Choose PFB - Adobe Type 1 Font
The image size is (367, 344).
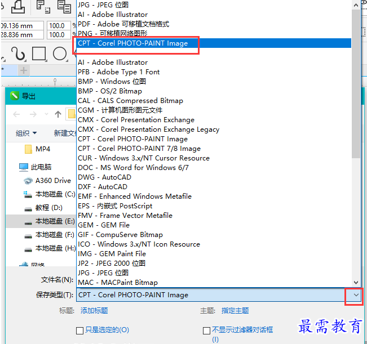point(214,72)
